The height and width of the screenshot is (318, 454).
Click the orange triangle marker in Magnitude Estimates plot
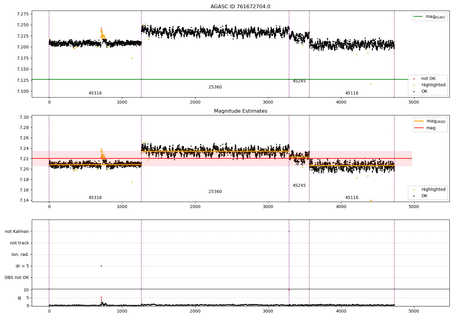[x=371, y=201]
